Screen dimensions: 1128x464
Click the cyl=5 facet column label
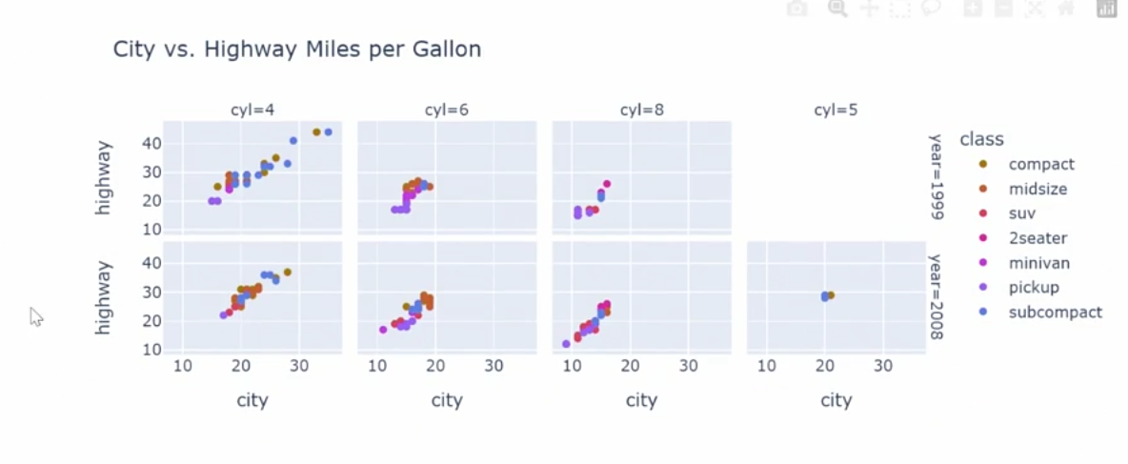point(836,111)
